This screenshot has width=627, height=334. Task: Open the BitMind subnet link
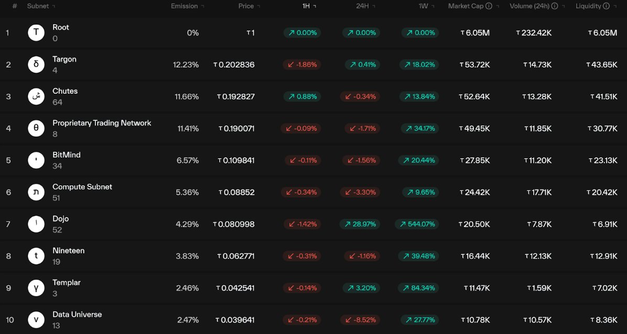pyautogui.click(x=67, y=155)
